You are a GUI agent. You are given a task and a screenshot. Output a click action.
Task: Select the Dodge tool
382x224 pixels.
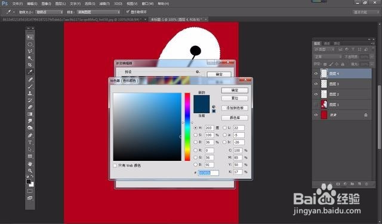click(30, 128)
